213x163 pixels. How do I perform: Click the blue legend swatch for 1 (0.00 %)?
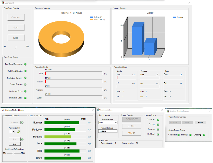click(91, 17)
